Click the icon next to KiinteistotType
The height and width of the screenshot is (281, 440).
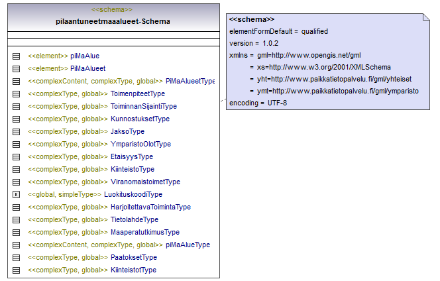point(17,270)
